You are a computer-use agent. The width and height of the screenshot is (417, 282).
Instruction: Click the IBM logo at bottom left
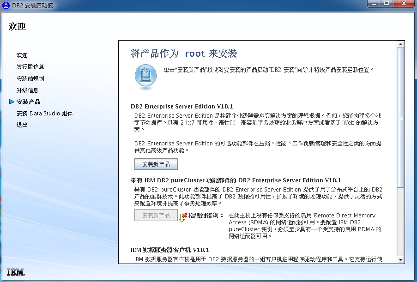[x=16, y=272]
